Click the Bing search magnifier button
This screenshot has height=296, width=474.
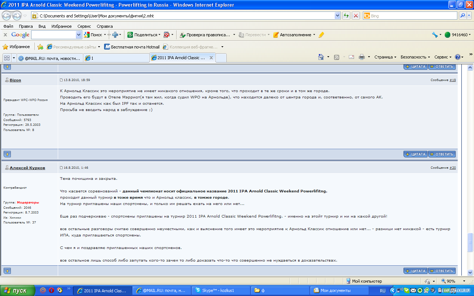pos(463,16)
